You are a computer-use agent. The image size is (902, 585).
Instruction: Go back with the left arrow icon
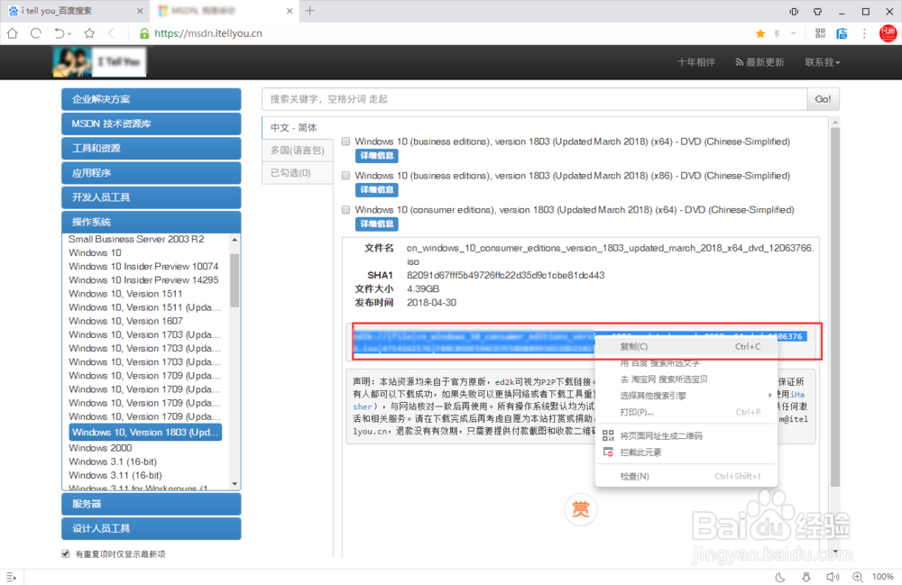tap(111, 33)
